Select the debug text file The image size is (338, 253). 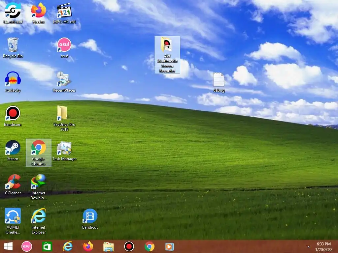tap(219, 82)
